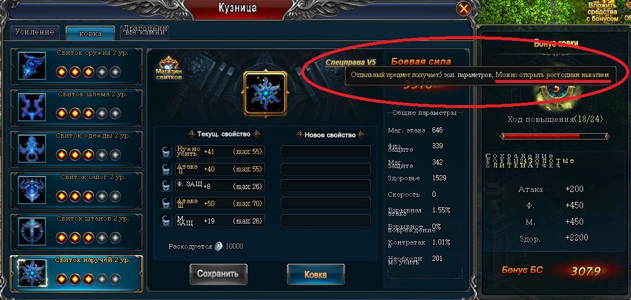Switch to the Усиление tab
Screen dimensions: 631x300
(x=34, y=32)
